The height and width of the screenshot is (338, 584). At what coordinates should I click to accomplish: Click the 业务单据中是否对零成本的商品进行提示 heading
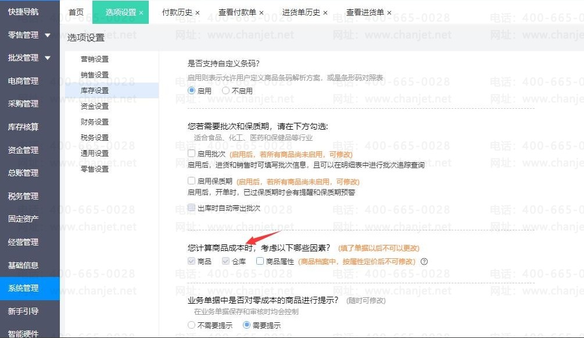coord(263,300)
